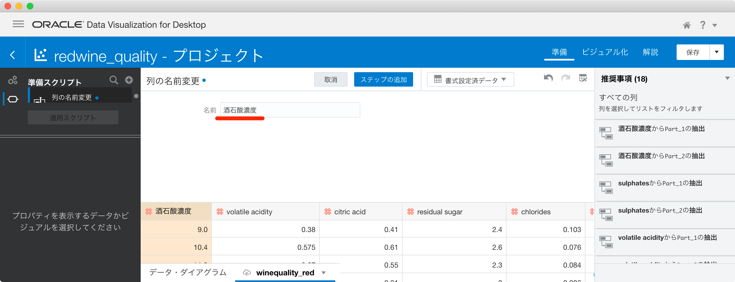
Task: Click extract icon beside volatile acidity Part_1
Action: point(606,242)
